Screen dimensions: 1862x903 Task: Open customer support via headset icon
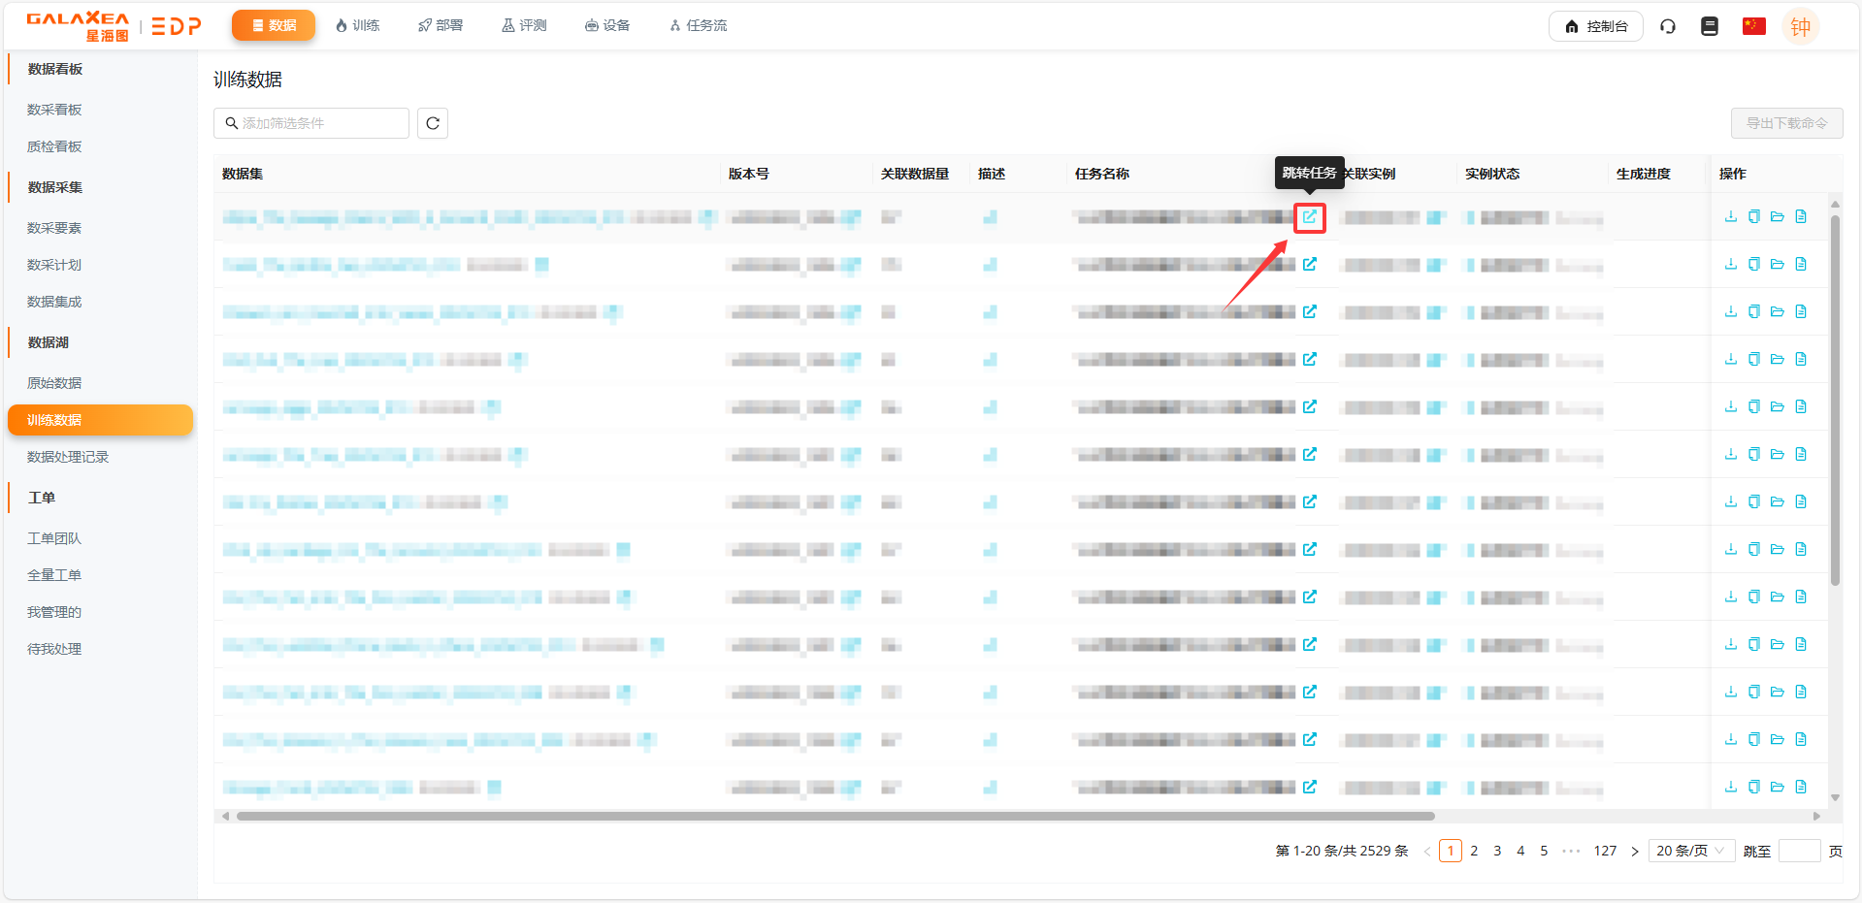pos(1668,26)
